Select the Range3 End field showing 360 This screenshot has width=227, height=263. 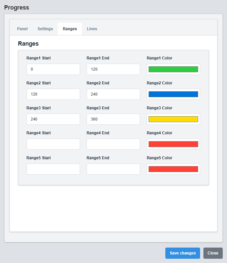coord(113,119)
